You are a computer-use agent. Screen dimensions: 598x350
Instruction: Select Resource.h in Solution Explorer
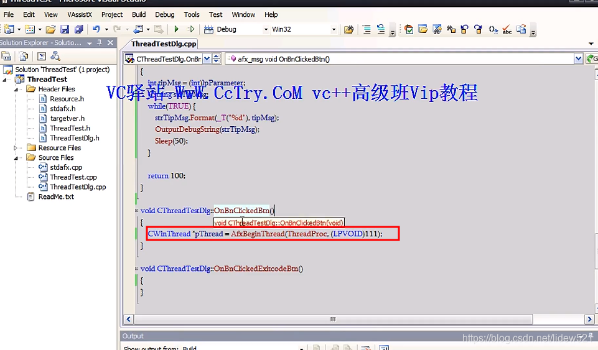point(67,99)
